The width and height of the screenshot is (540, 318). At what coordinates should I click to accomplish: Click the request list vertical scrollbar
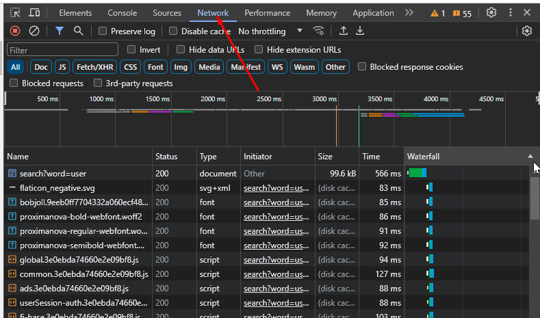pyautogui.click(x=535, y=198)
